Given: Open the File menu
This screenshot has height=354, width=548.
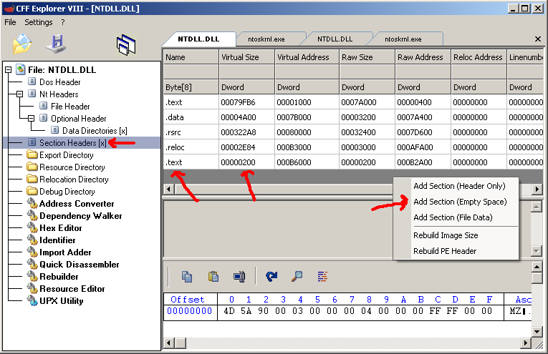Looking at the screenshot, I should tap(10, 22).
